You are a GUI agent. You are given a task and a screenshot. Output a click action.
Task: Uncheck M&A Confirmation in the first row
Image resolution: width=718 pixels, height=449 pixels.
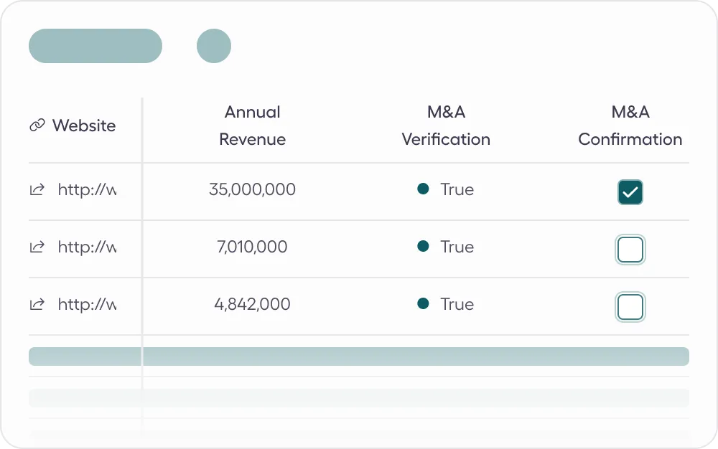click(630, 192)
